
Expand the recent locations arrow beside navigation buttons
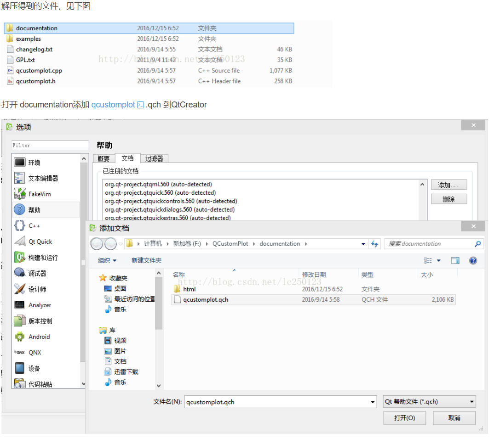tap(121, 244)
